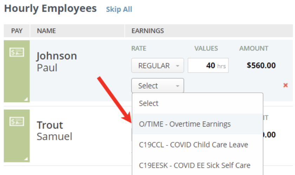Remove the earnings row with red X
Image resolution: width=295 pixels, height=175 pixels.
(x=286, y=85)
